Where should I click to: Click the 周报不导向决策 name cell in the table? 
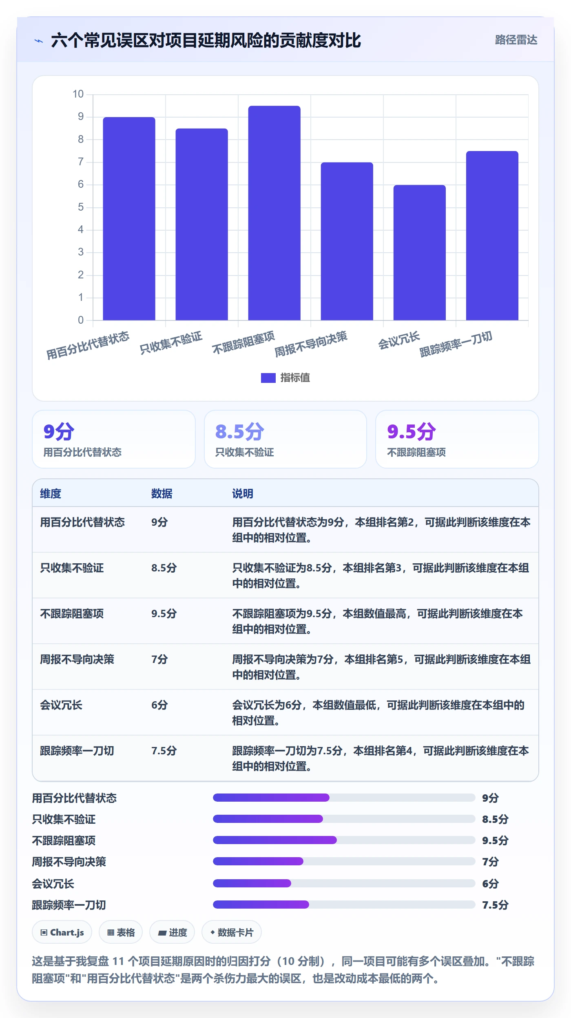tap(77, 659)
